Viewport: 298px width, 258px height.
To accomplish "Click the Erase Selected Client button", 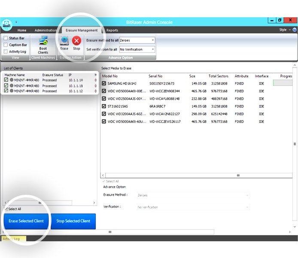I will tap(26, 221).
